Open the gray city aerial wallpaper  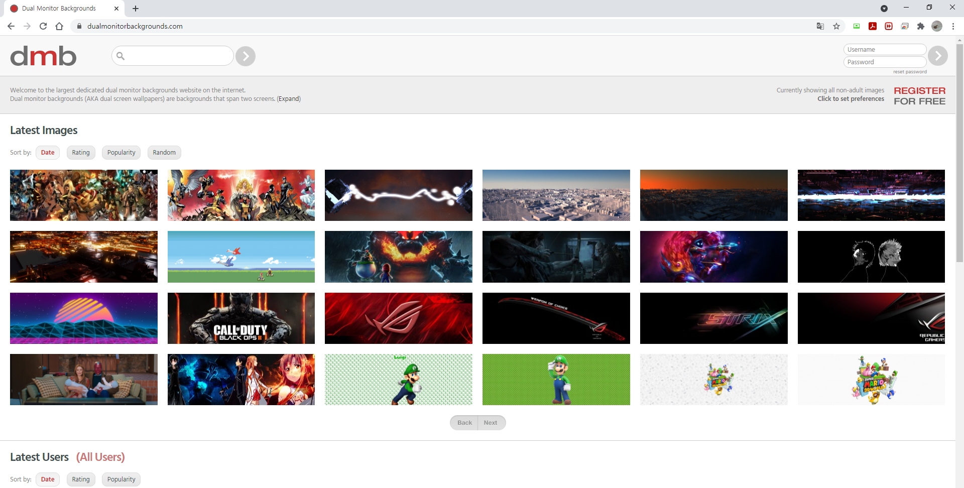pos(556,195)
